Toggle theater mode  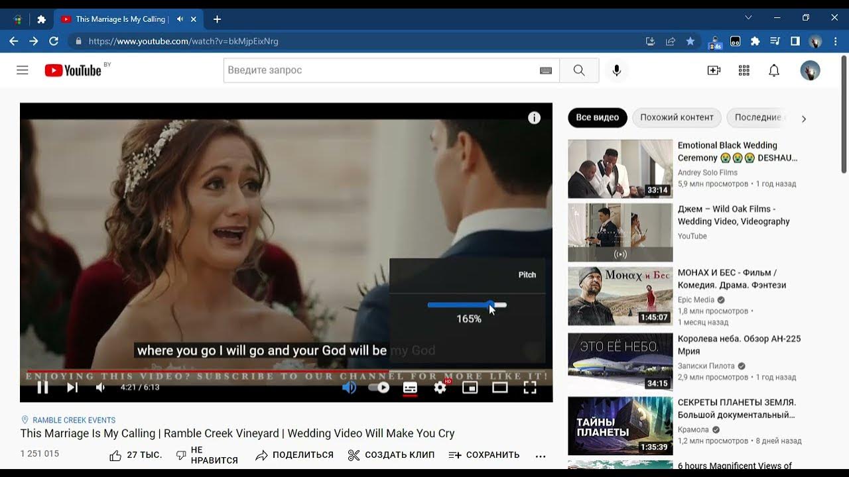click(x=499, y=388)
